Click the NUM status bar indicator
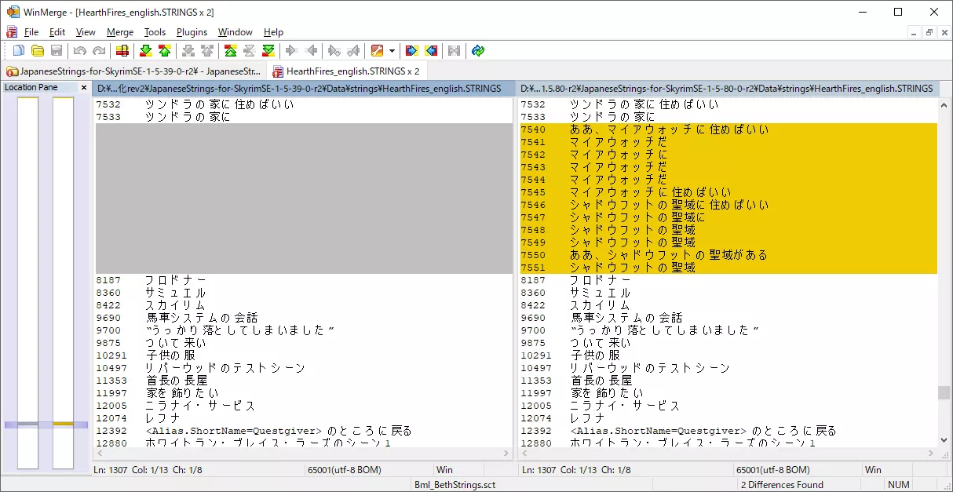Viewport: 953px width, 492px height. (898, 485)
